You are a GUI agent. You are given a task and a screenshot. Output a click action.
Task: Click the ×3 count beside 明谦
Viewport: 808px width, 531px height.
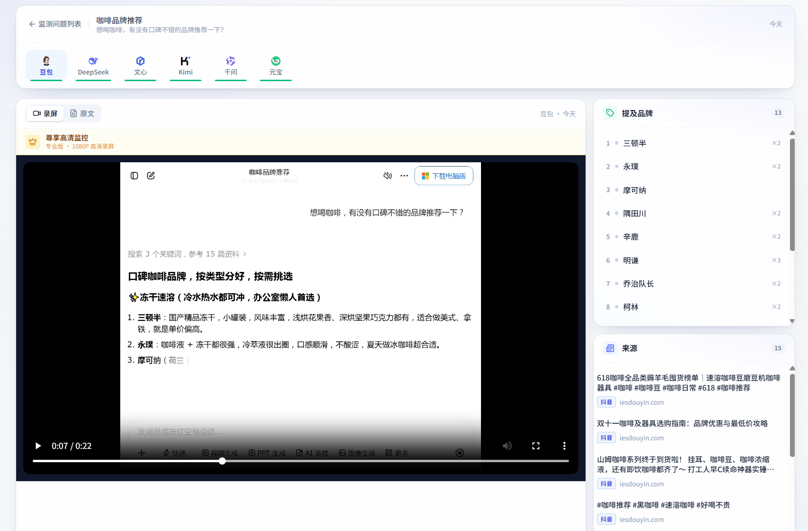[x=776, y=261]
